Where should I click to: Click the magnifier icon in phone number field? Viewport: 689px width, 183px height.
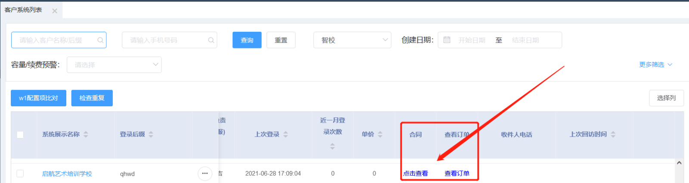(x=211, y=40)
